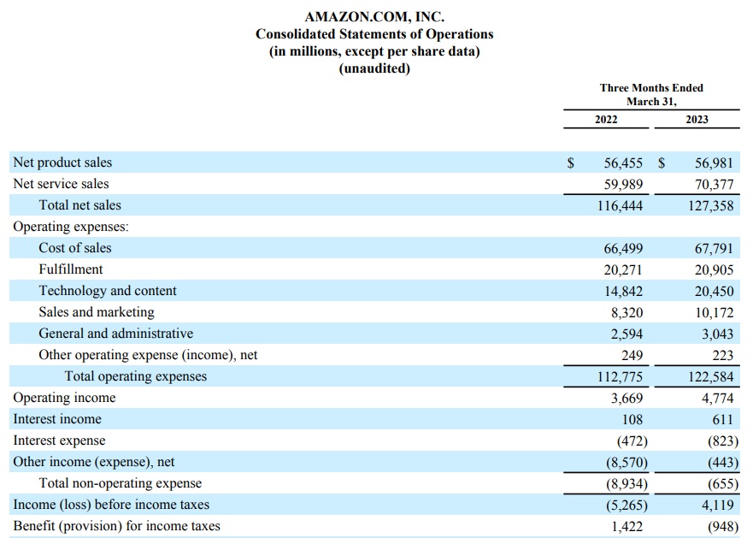Screen dimensions: 753x538
Task: Select the (443) other income value
Action: pos(723,463)
